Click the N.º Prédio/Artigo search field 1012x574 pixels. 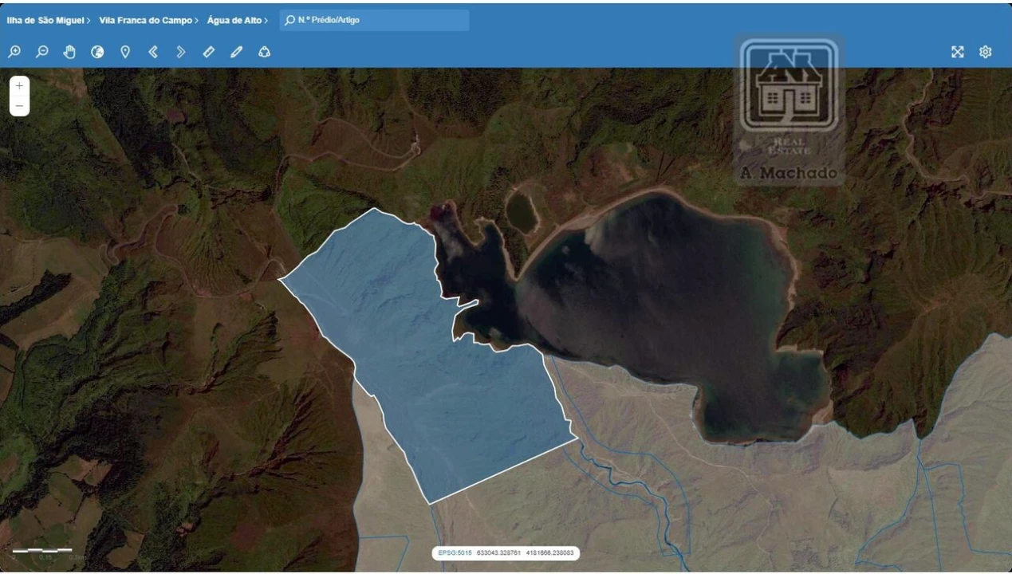pyautogui.click(x=375, y=20)
